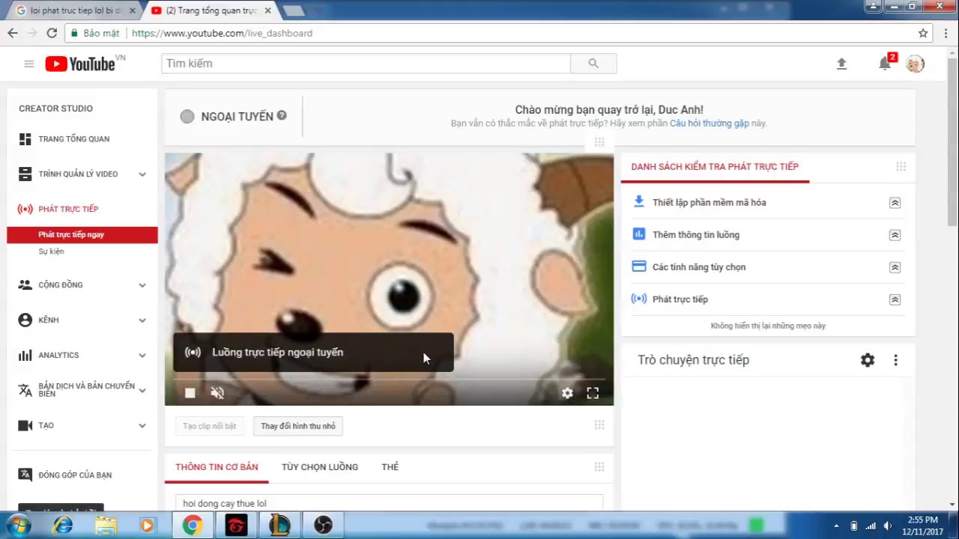Go back in Chrome
Viewport: 959px width, 539px height.
[13, 33]
